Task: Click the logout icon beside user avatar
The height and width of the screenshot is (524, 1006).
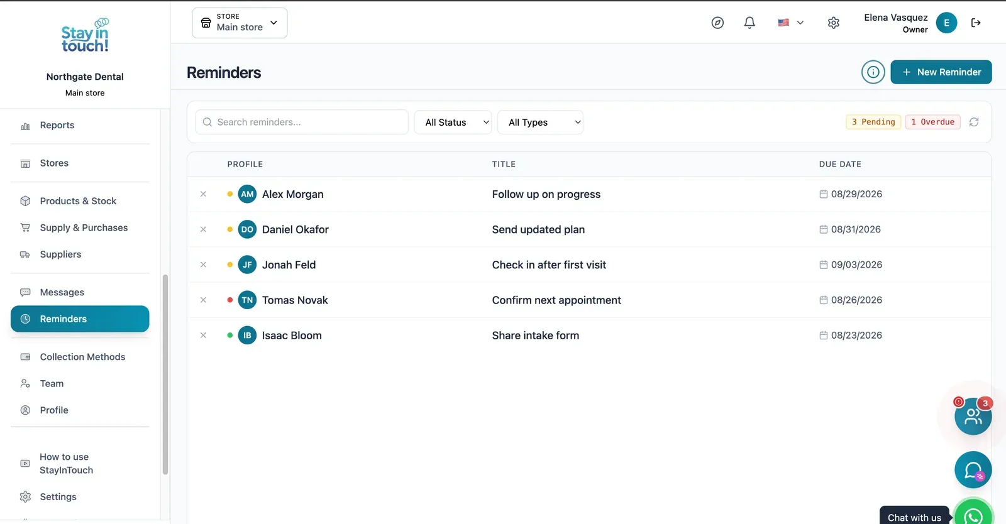Action: coord(976,23)
